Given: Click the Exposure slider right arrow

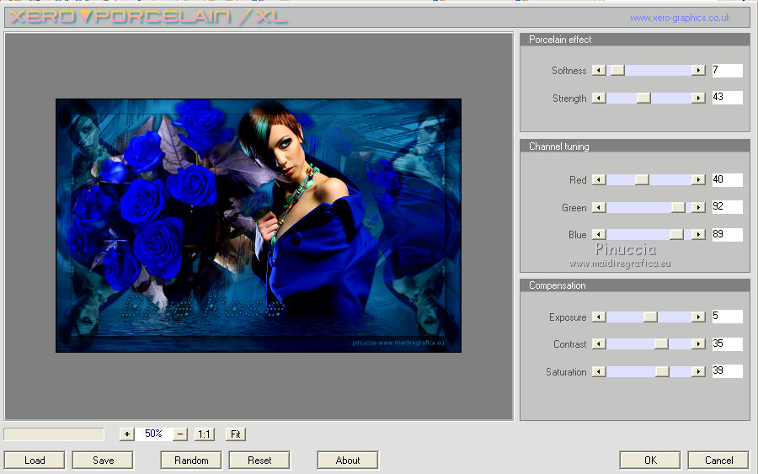Looking at the screenshot, I should tap(698, 317).
